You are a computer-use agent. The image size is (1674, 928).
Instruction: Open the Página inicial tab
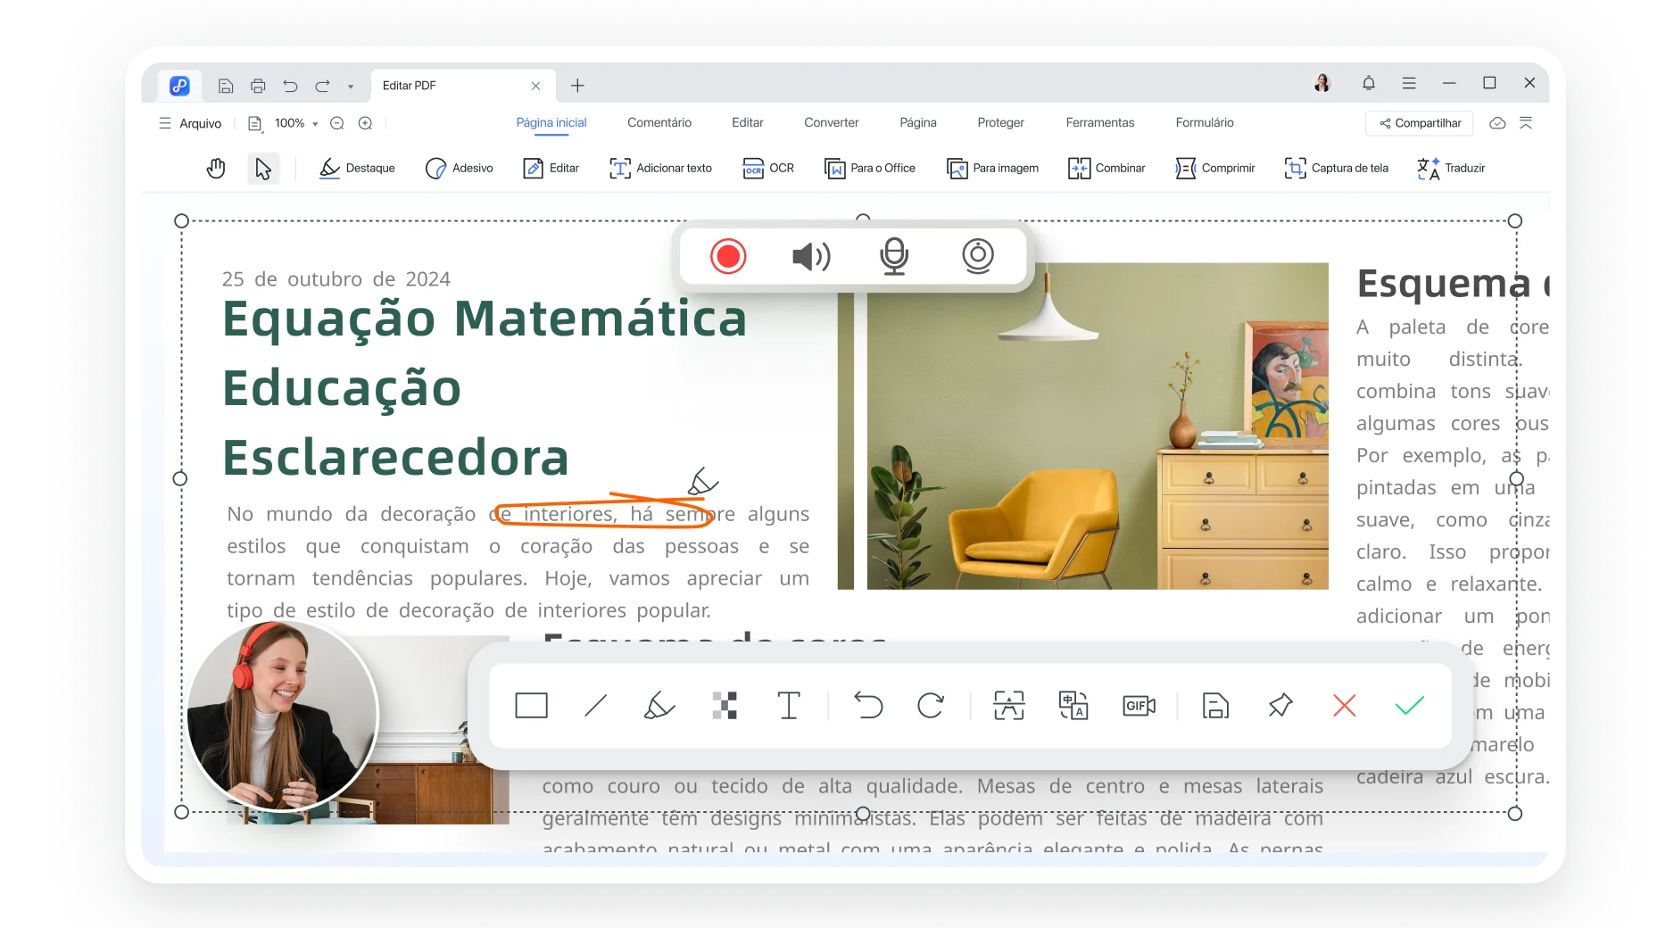click(x=551, y=122)
